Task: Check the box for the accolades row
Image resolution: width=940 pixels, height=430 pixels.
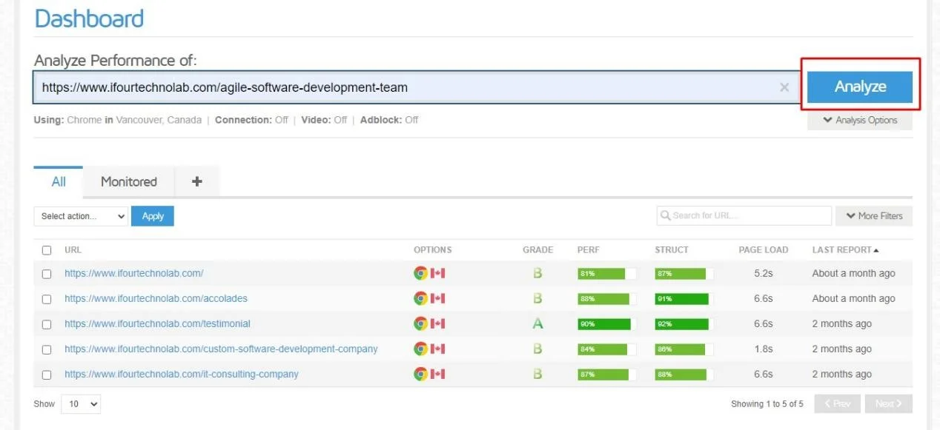Action: tap(47, 299)
